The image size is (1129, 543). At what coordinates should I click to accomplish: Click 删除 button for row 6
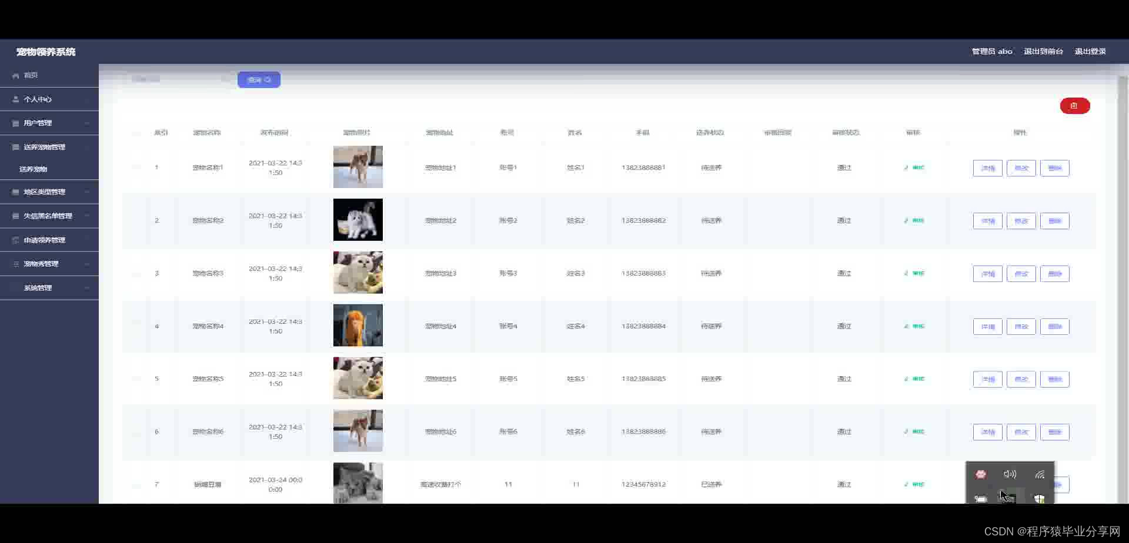1055,432
